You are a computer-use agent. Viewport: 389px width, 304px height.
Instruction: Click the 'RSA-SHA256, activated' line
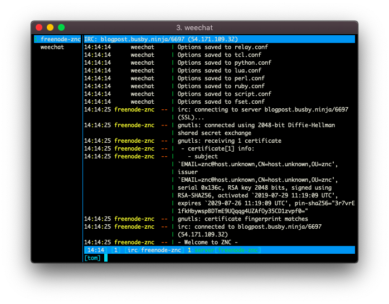(x=258, y=196)
